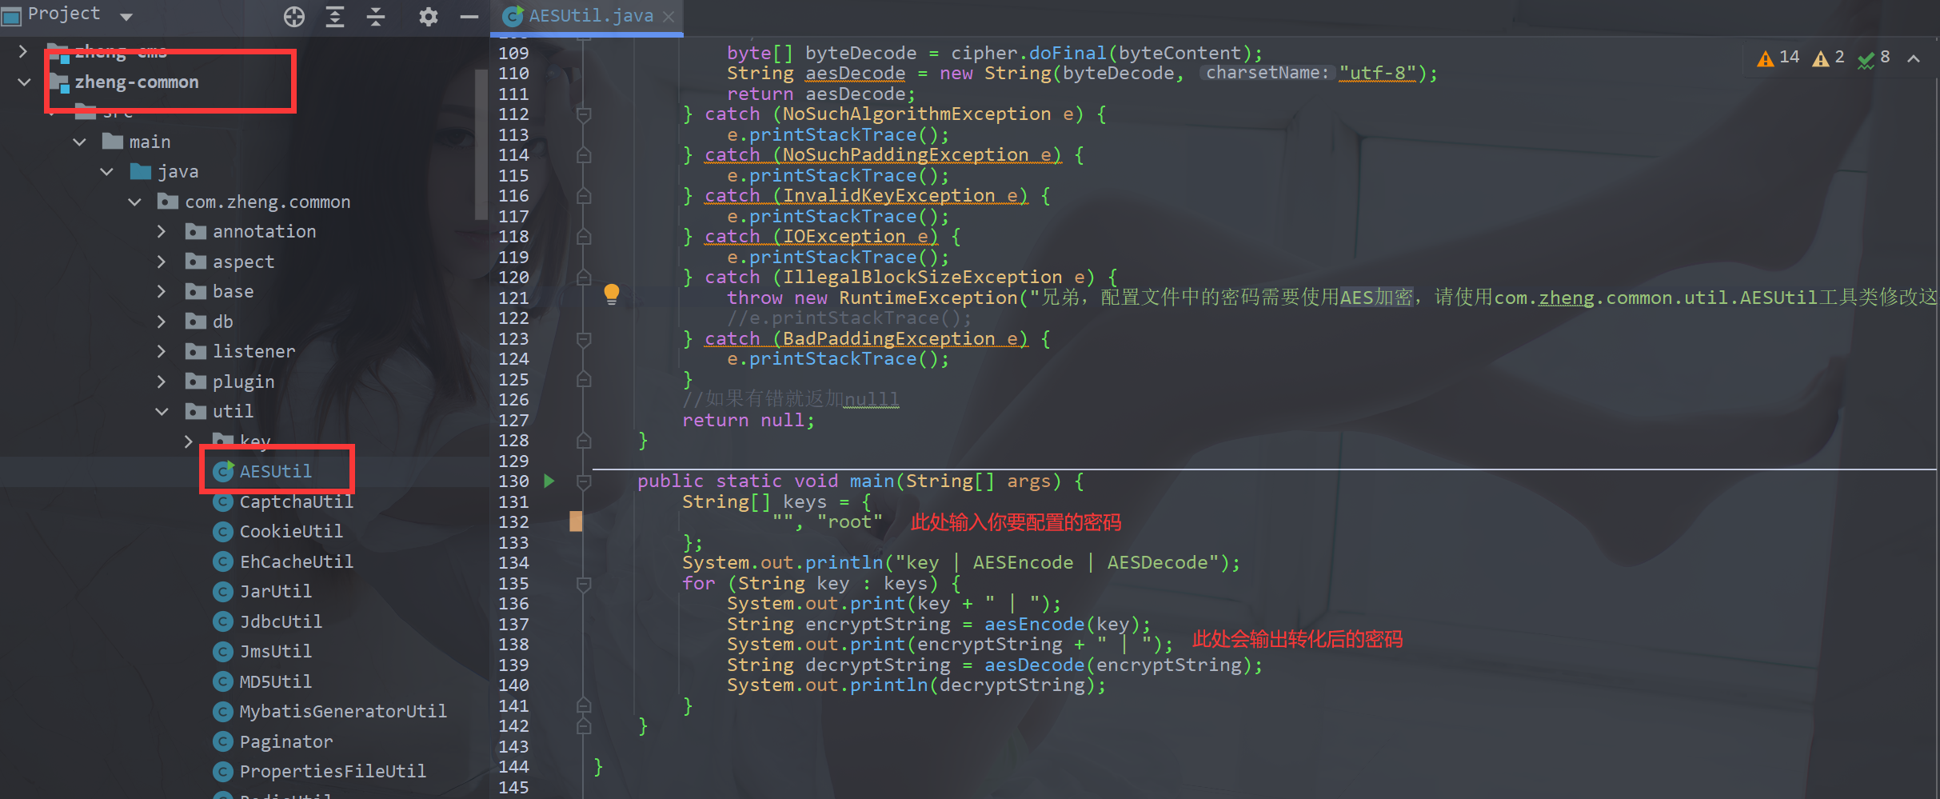Click the yellow light bulb quick-fix icon

[612, 294]
